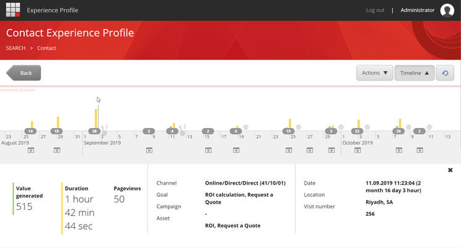
Task: Click the goal value 'ROI calculation, Request a Quote'
Action: click(239, 198)
